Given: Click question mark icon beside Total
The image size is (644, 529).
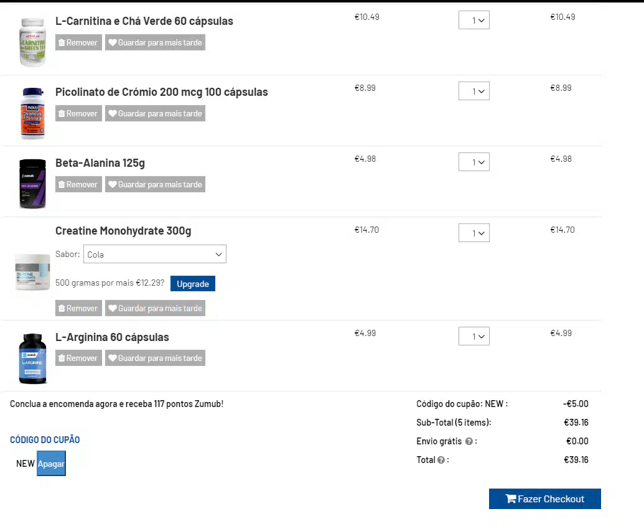Looking at the screenshot, I should pyautogui.click(x=441, y=461).
